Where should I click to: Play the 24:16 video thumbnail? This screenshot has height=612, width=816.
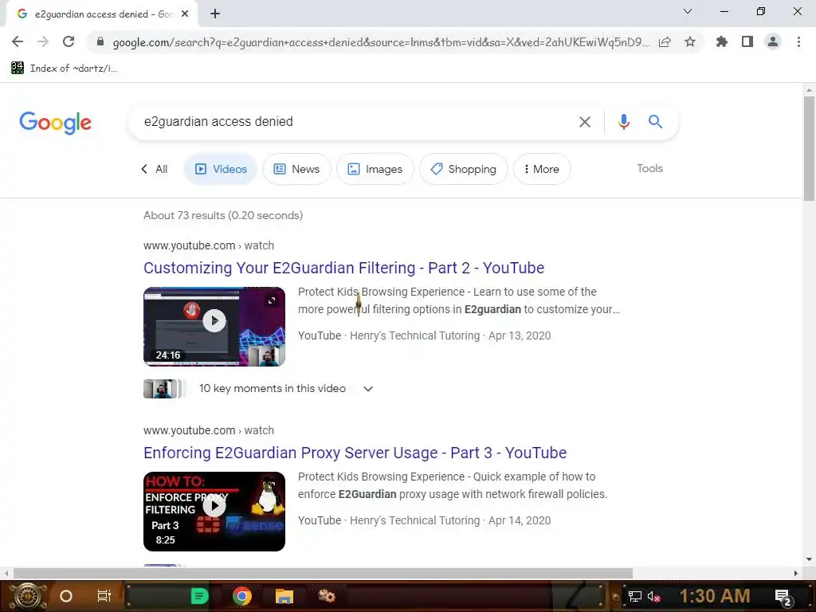(214, 326)
